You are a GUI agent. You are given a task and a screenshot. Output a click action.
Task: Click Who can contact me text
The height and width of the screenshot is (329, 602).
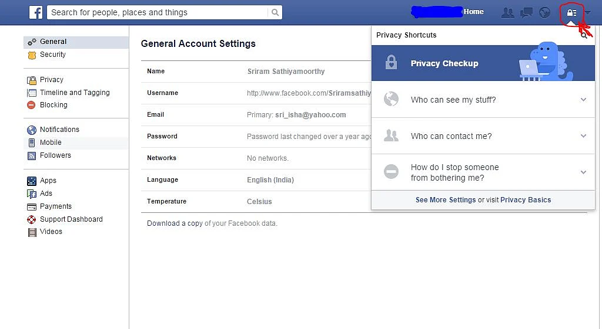tap(451, 136)
